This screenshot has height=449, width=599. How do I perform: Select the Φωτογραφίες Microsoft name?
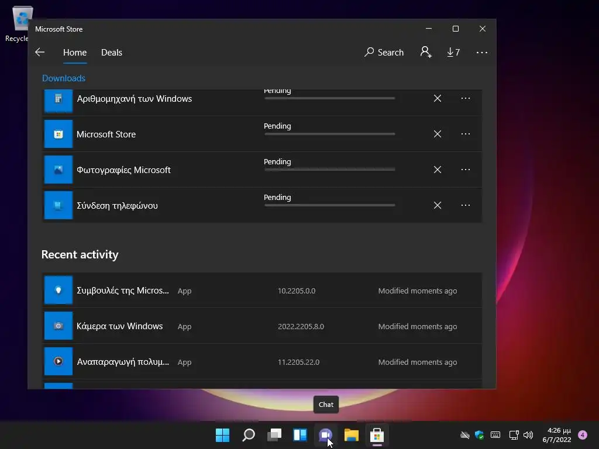(x=123, y=170)
